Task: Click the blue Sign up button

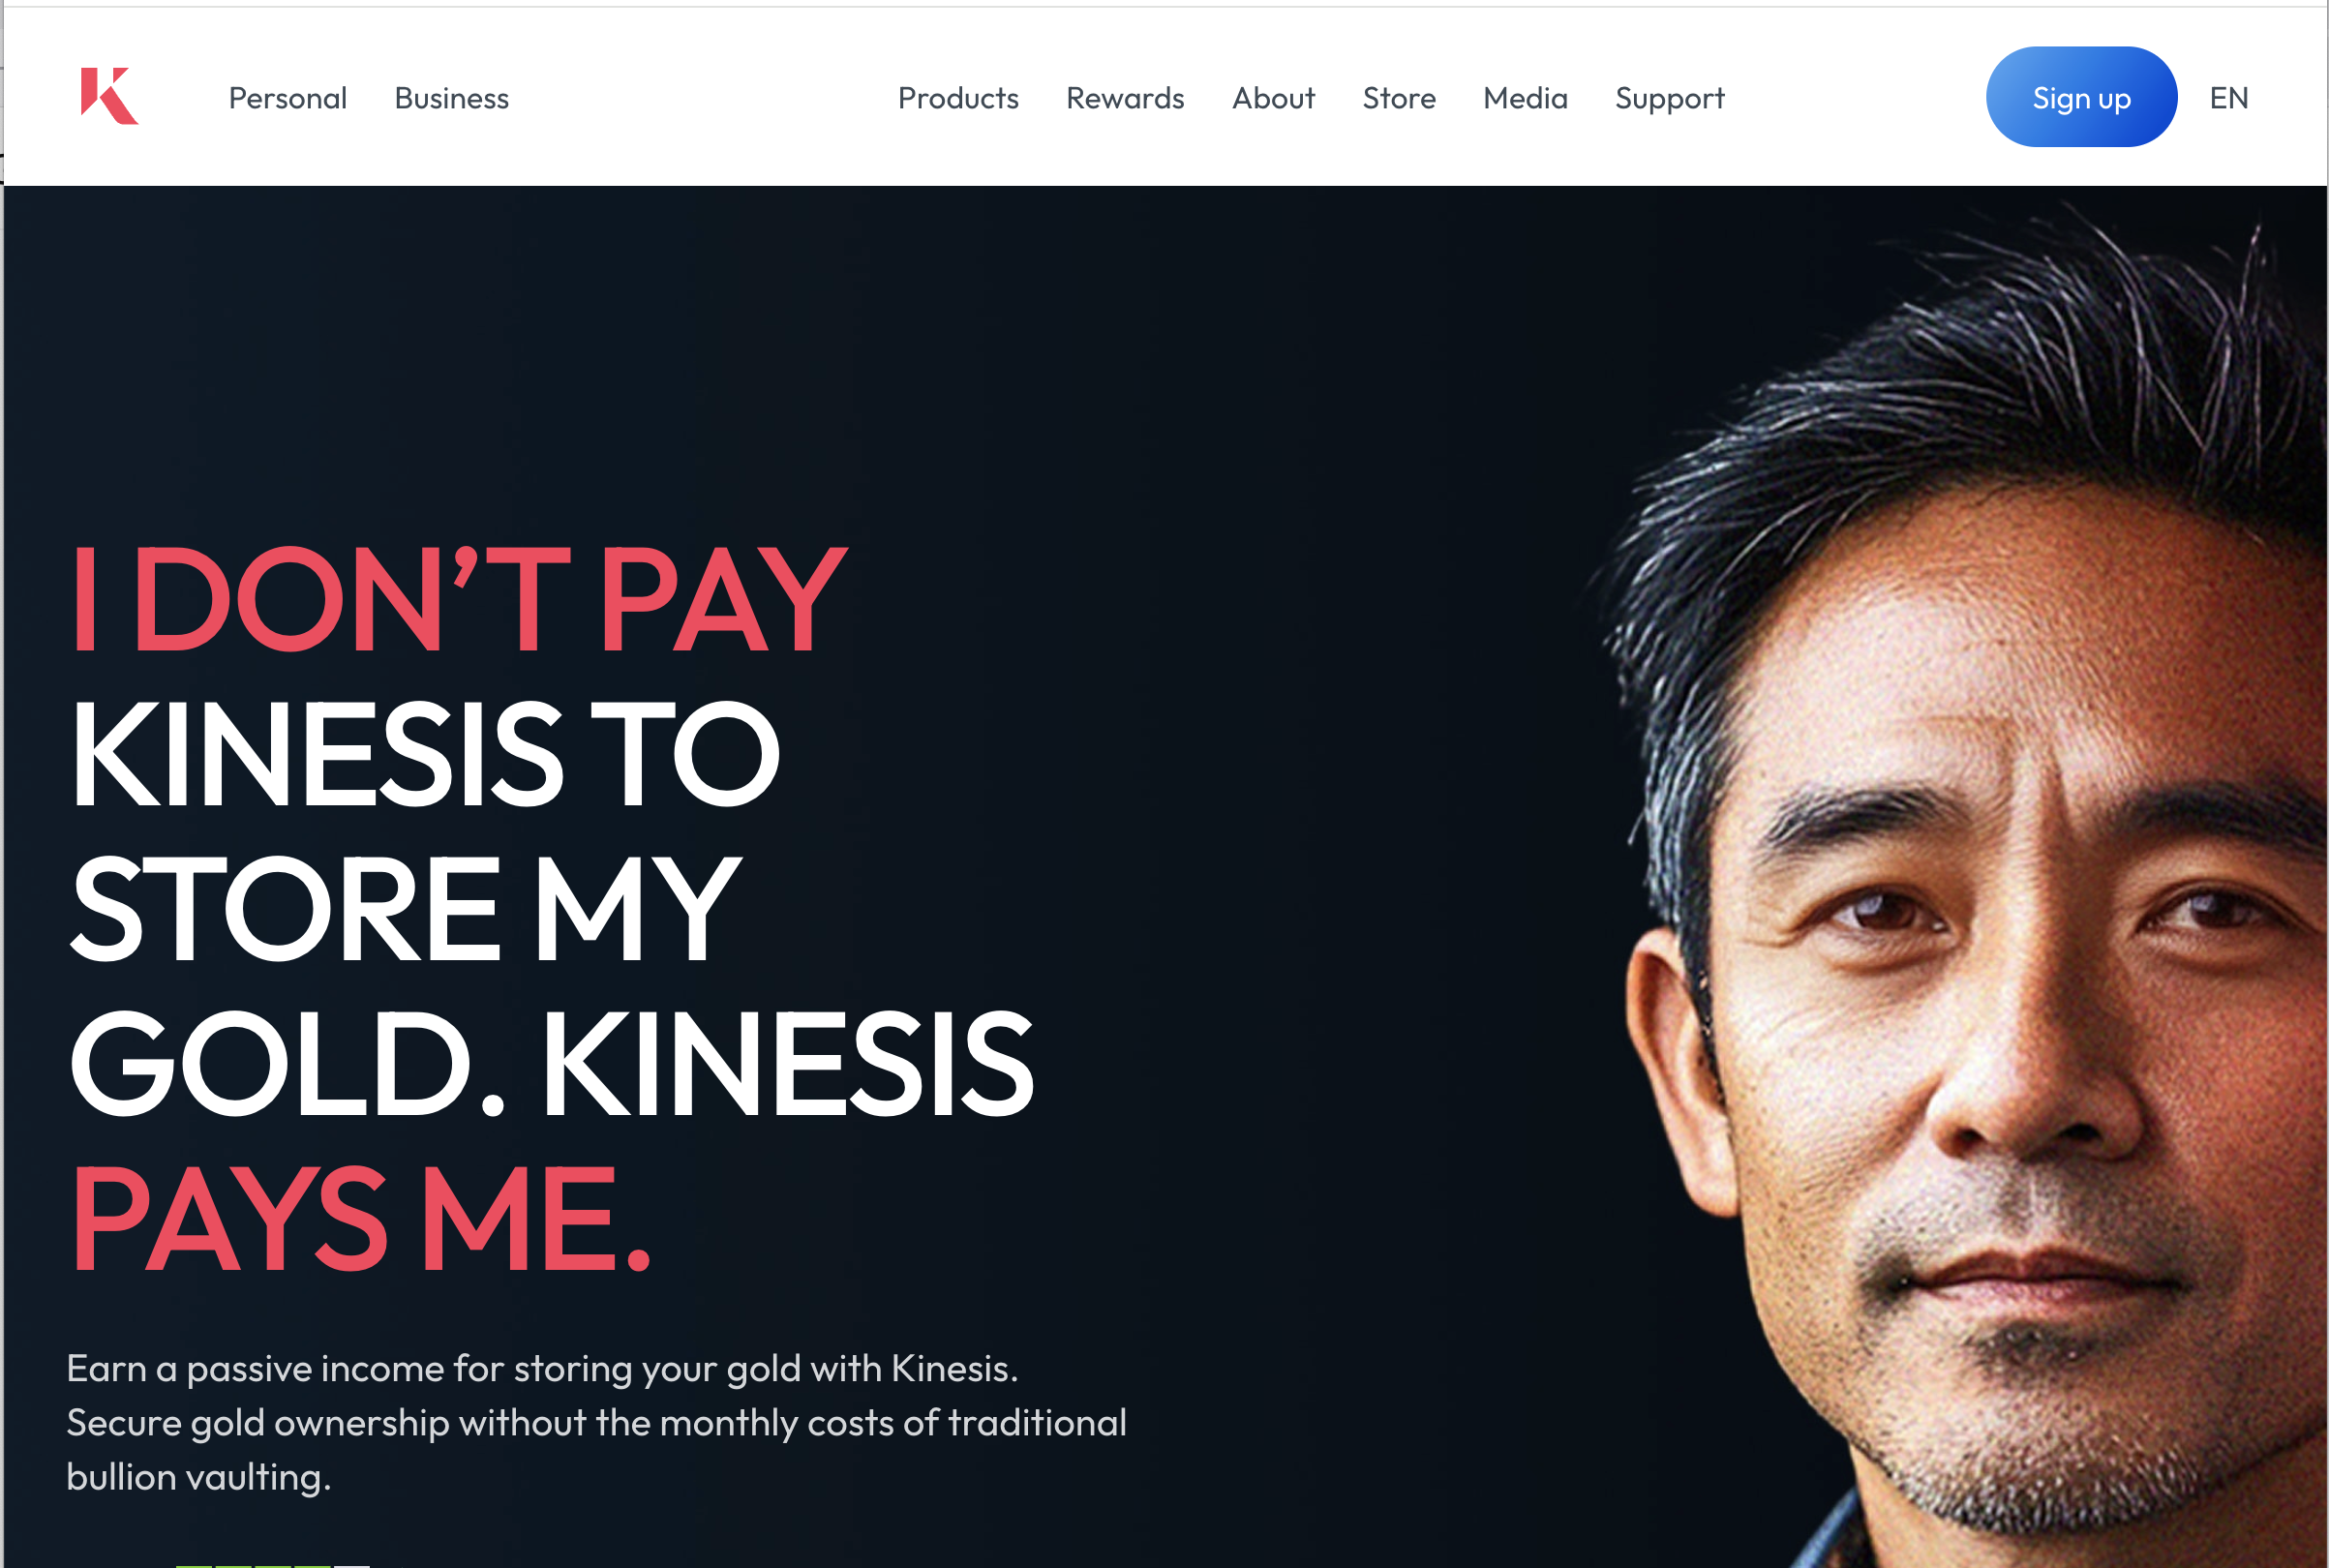Action: pyautogui.click(x=2081, y=97)
